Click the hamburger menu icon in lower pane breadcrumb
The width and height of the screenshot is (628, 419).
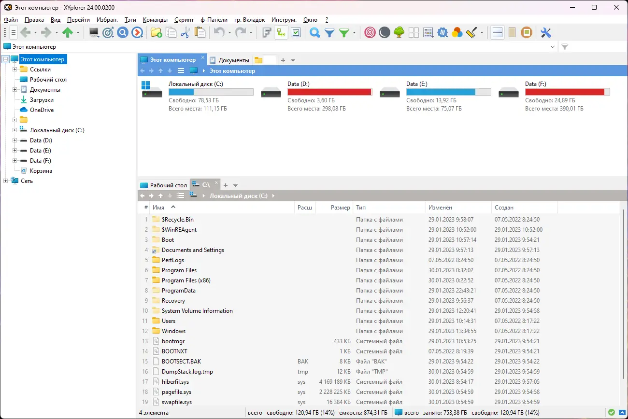[181, 196]
